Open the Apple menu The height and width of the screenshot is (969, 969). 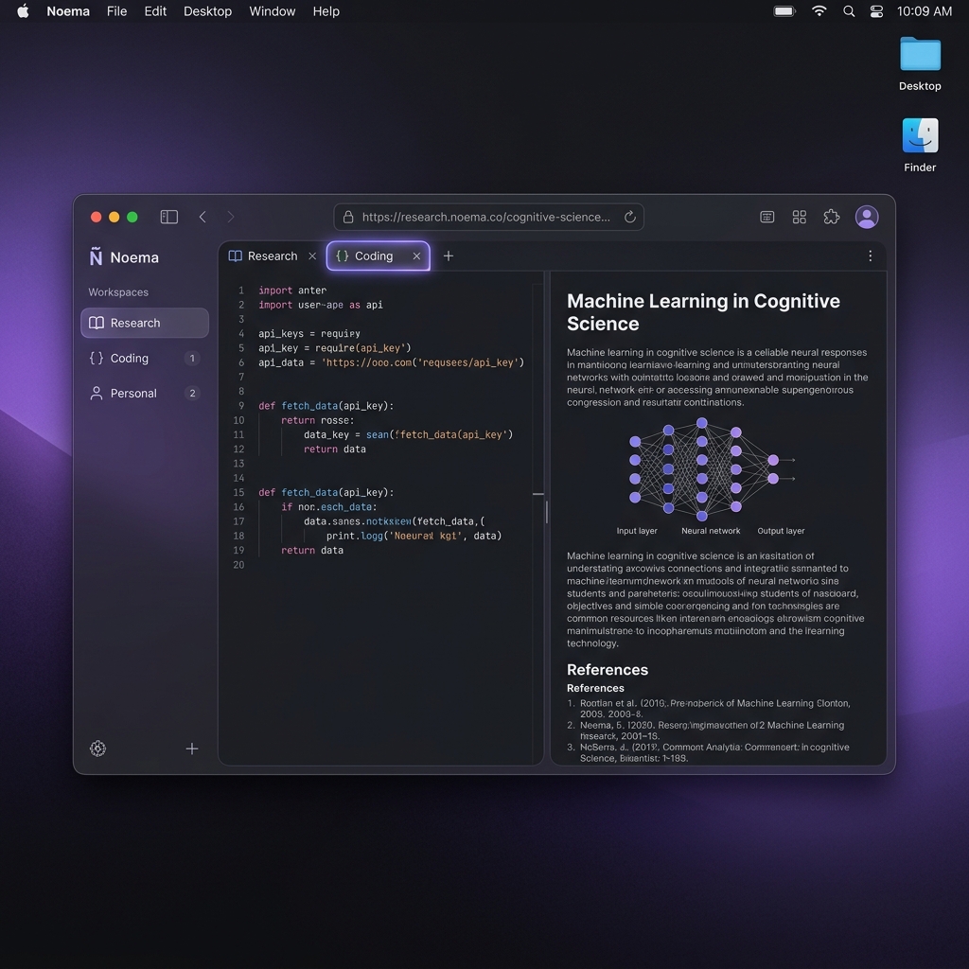(x=23, y=11)
